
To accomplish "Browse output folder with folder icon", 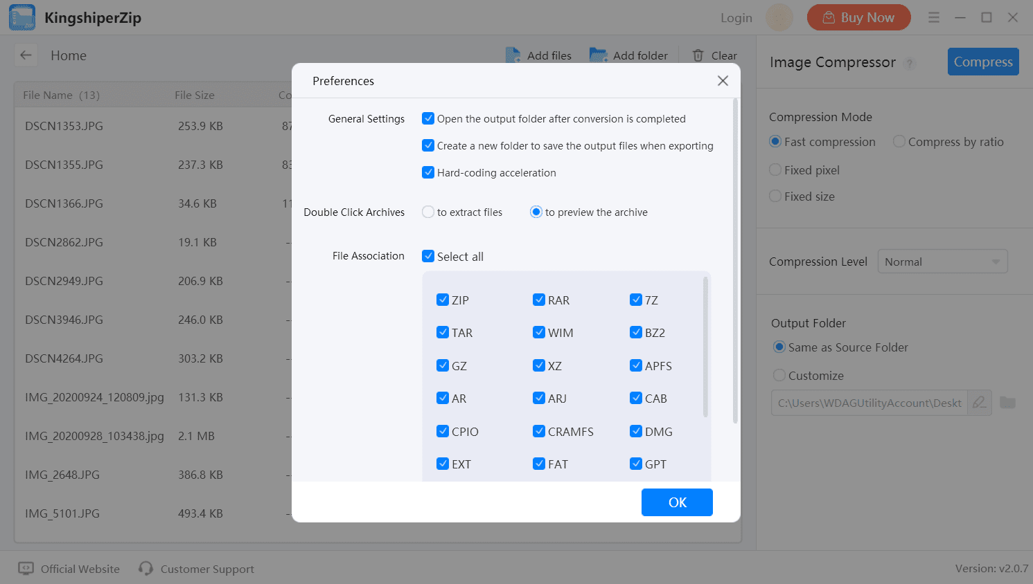I will coord(1008,403).
